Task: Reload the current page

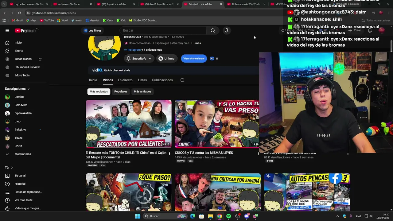Action: (x=19, y=13)
